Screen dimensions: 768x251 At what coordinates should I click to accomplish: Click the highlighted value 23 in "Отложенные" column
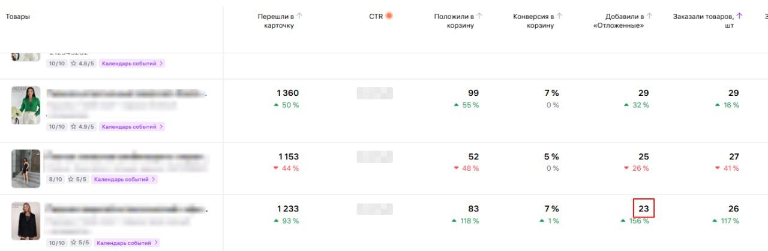[643, 209]
